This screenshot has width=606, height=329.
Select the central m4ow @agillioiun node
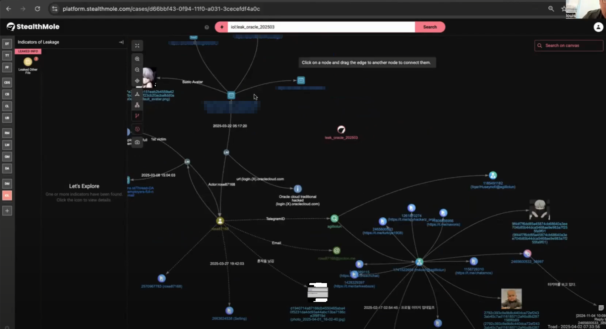tap(419, 262)
